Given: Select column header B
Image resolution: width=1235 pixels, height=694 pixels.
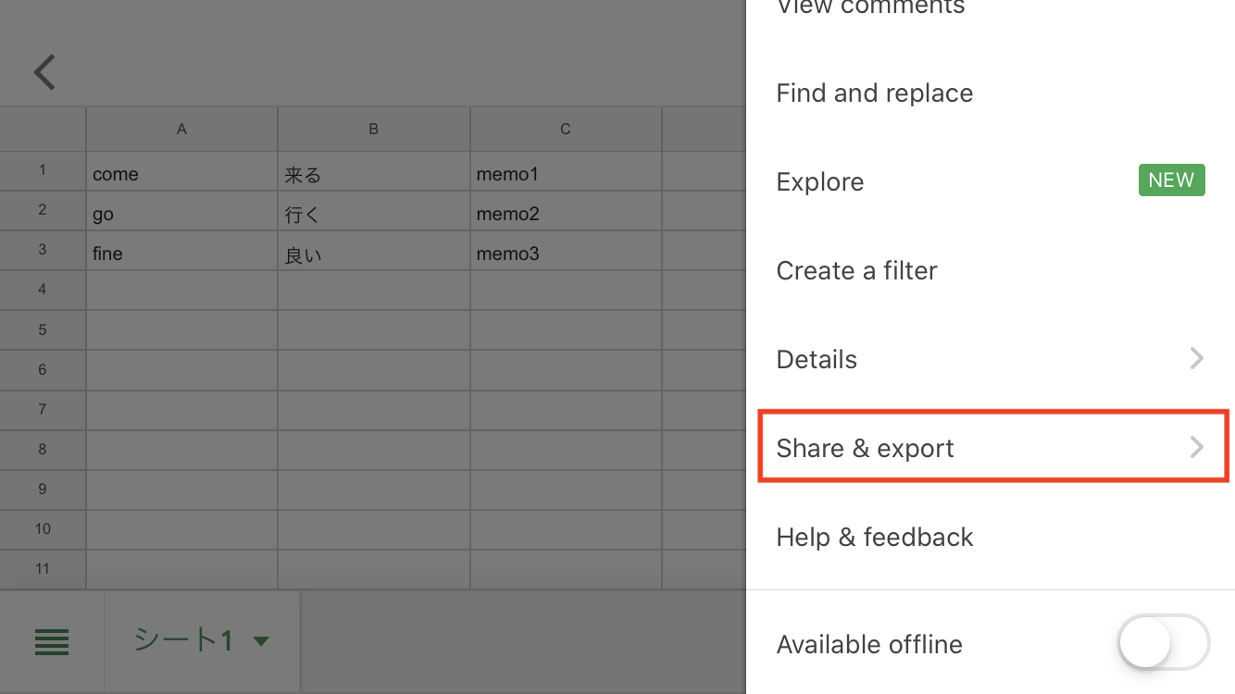Looking at the screenshot, I should click(x=373, y=129).
